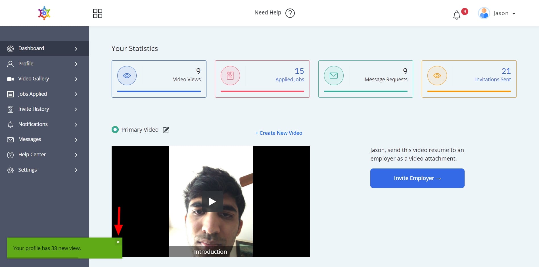This screenshot has width=539, height=267.
Task: Click the notification bell icon
Action: 456,15
